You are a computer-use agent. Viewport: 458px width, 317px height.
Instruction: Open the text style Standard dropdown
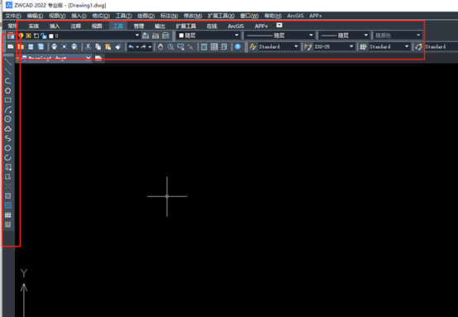(x=296, y=47)
